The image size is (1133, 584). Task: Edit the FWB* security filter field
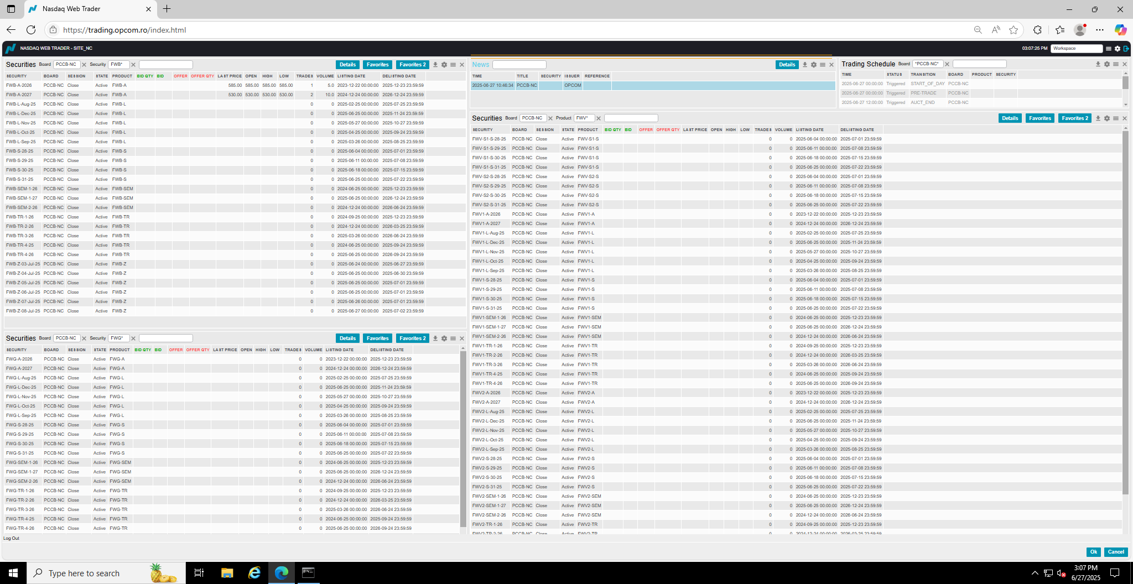coord(119,65)
